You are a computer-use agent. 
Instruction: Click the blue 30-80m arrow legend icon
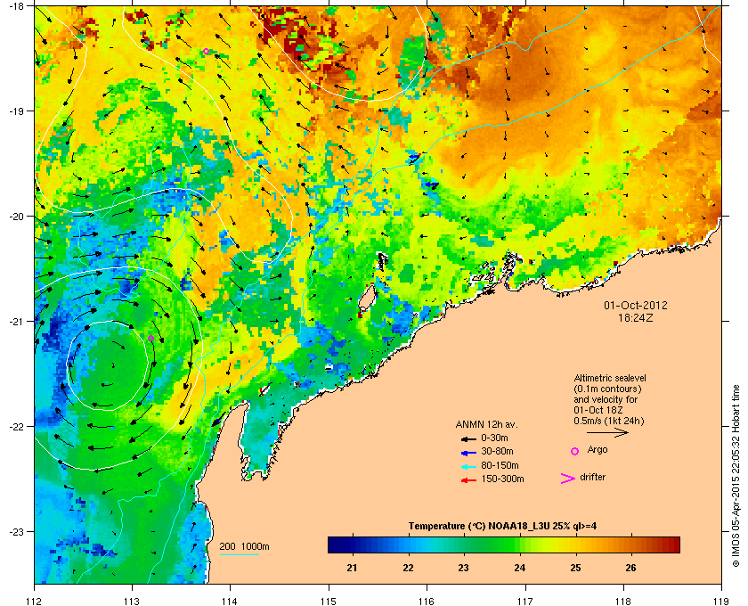[468, 452]
